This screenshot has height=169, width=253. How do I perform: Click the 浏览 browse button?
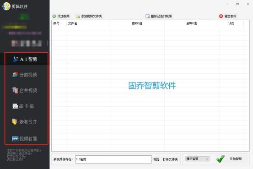click(x=156, y=159)
